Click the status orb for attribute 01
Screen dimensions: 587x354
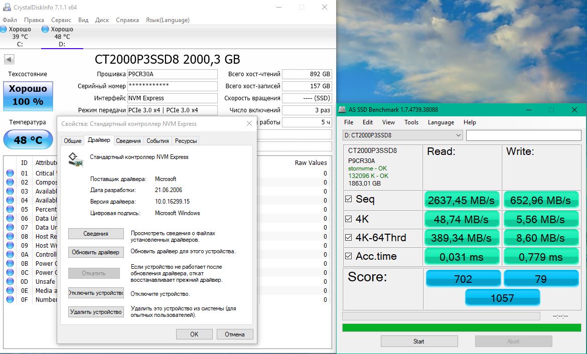tap(10, 173)
